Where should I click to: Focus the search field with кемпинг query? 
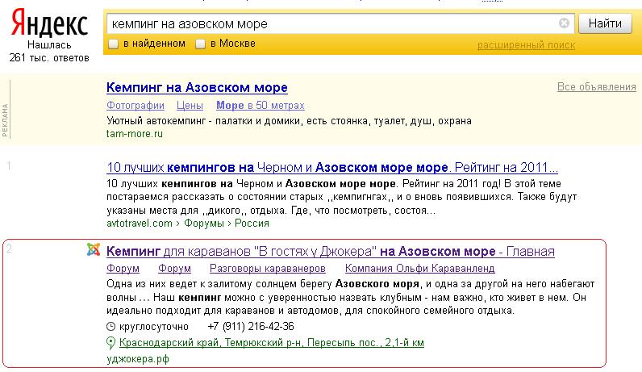340,23
